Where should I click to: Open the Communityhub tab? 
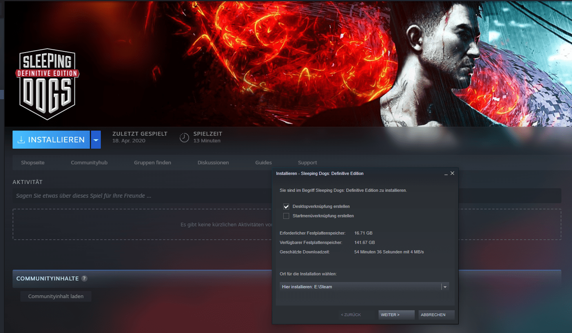click(89, 162)
